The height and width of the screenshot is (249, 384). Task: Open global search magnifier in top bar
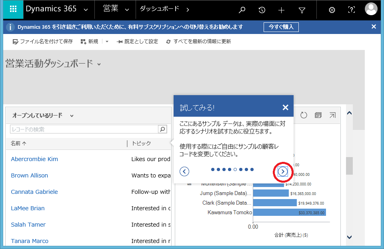tap(242, 10)
